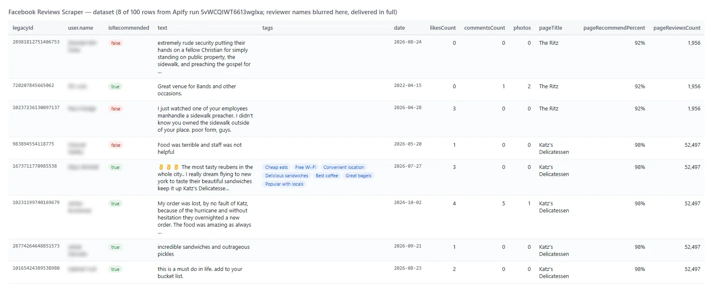Click the user.name column header

click(x=81, y=28)
